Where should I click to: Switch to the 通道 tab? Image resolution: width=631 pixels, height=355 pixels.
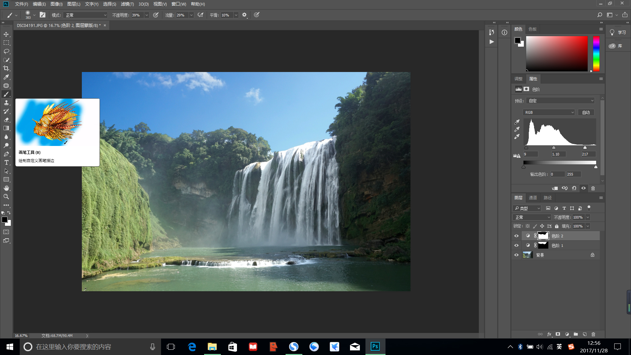533,198
